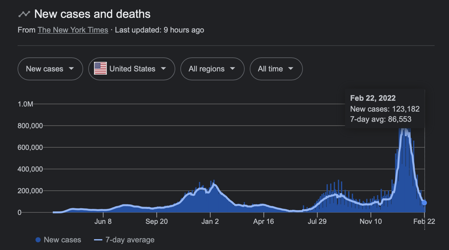Select the Apr 16 x-axis date label

pyautogui.click(x=264, y=221)
